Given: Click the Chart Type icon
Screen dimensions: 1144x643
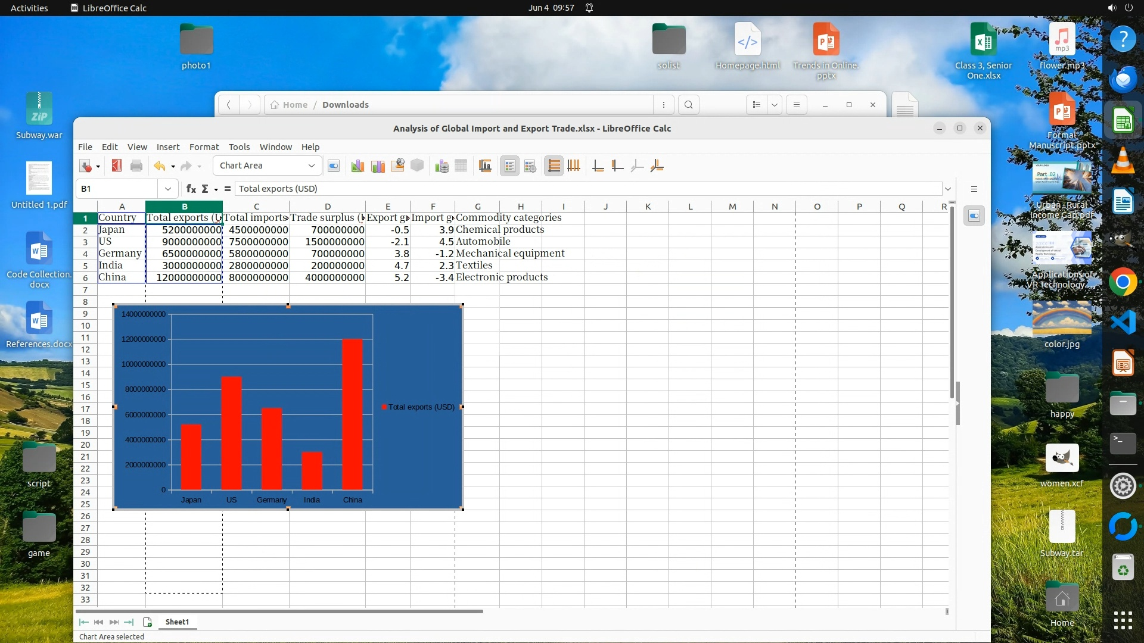Looking at the screenshot, I should point(357,166).
